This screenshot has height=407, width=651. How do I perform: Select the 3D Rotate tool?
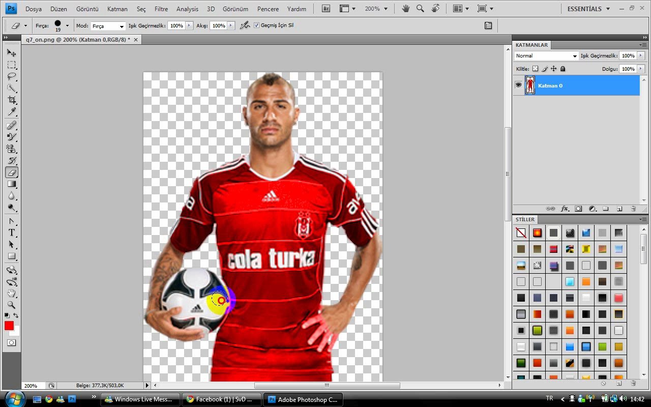click(11, 270)
